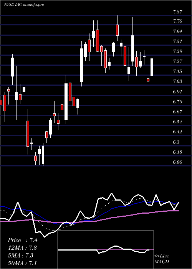Select the 6.79 price axis label

[177, 101]
